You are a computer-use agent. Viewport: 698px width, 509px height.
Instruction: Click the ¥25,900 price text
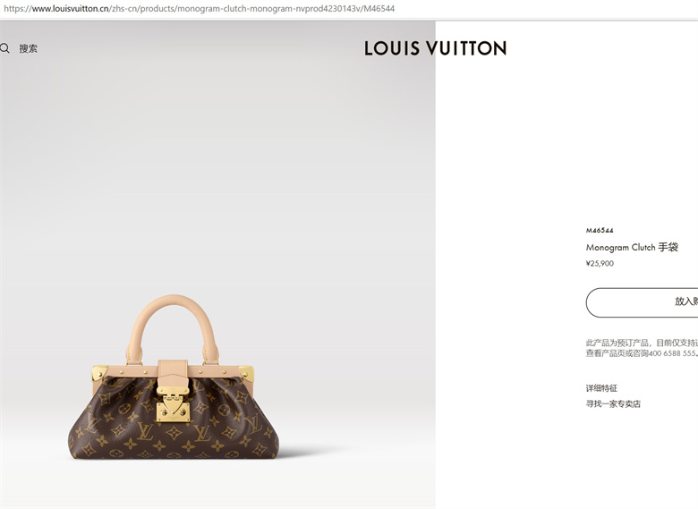click(600, 263)
